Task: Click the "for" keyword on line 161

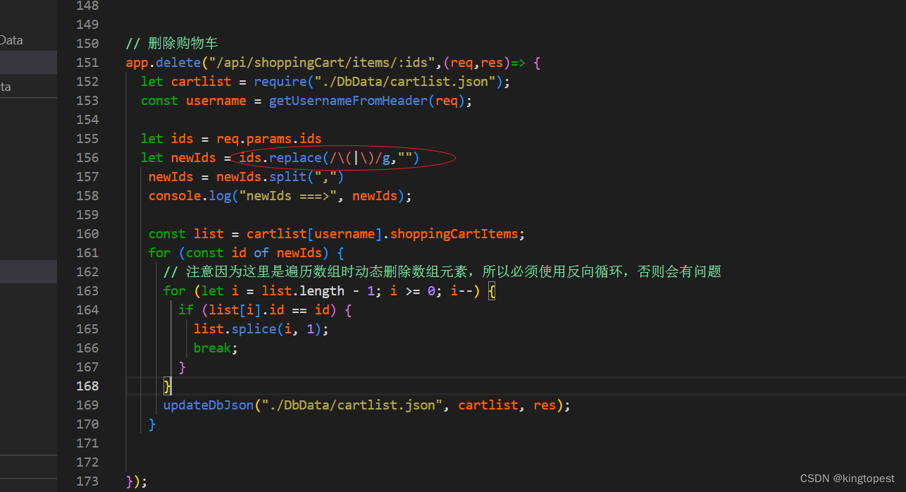Action: point(160,253)
